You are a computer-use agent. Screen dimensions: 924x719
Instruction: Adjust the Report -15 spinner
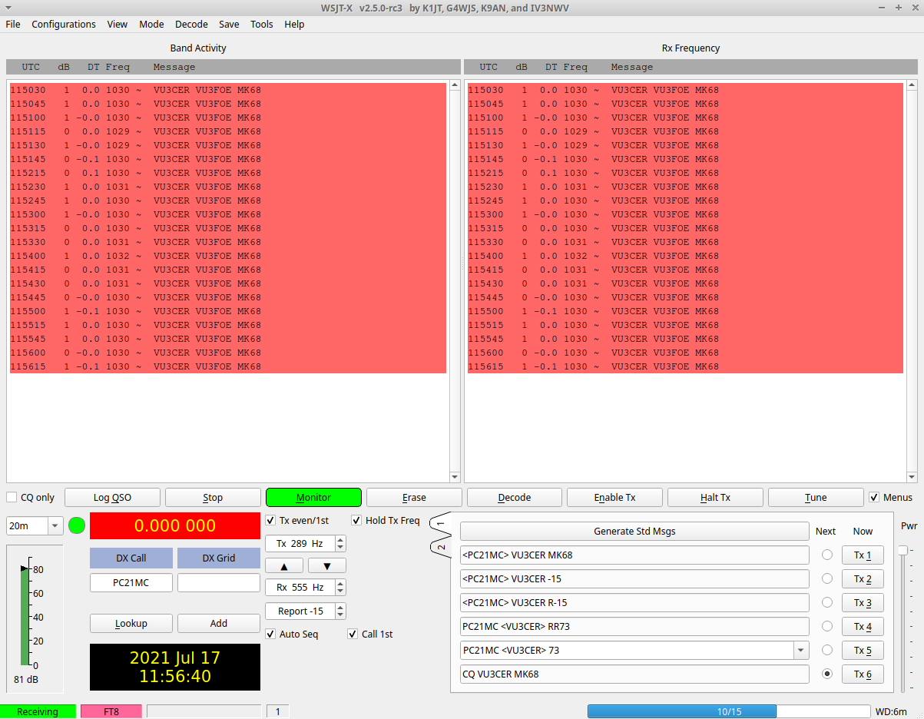click(306, 611)
